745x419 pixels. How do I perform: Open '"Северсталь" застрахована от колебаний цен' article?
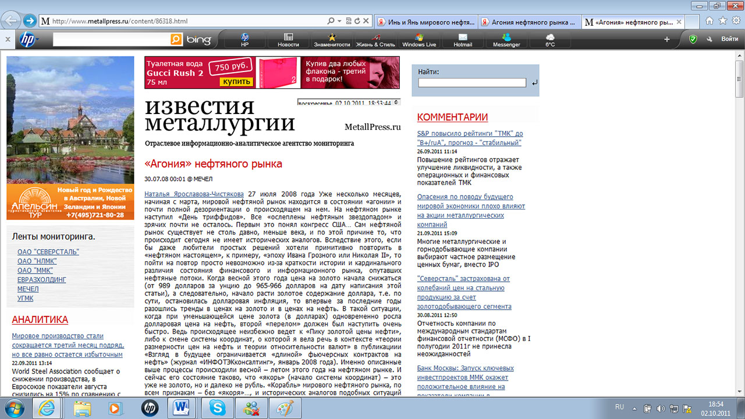click(464, 293)
